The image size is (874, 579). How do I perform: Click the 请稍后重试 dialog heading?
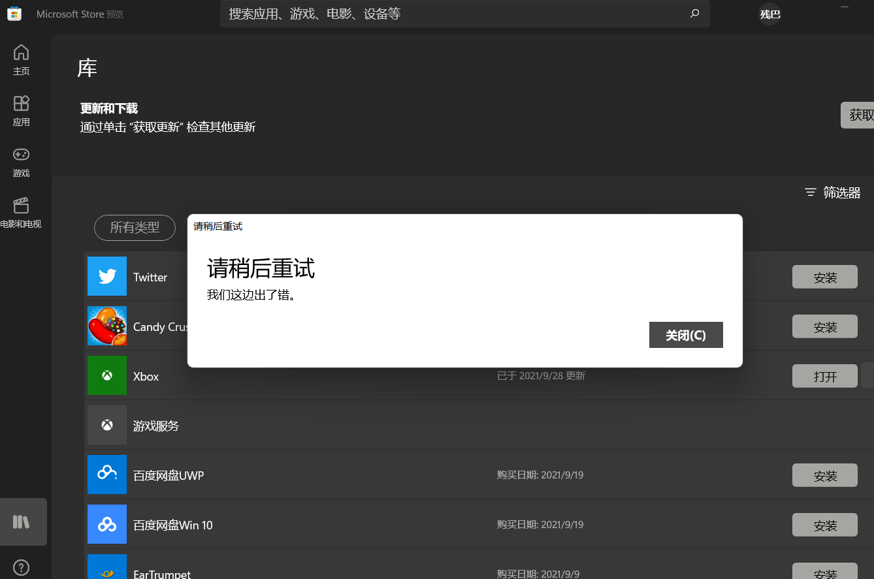click(261, 268)
